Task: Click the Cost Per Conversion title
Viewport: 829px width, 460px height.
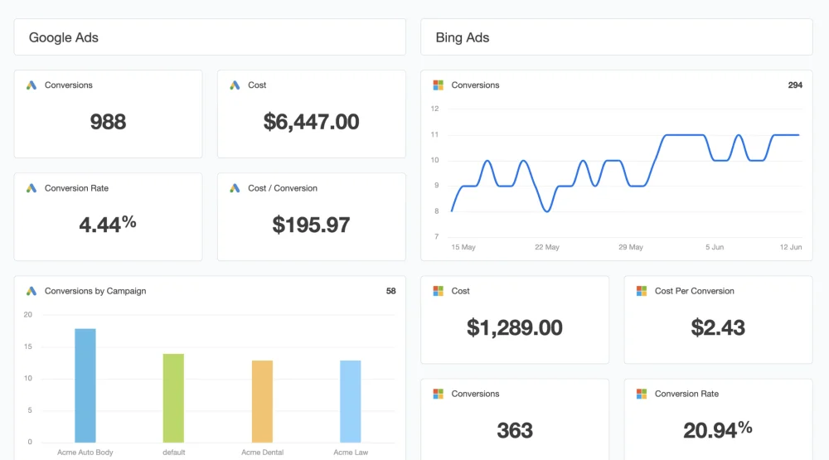Action: (x=694, y=291)
